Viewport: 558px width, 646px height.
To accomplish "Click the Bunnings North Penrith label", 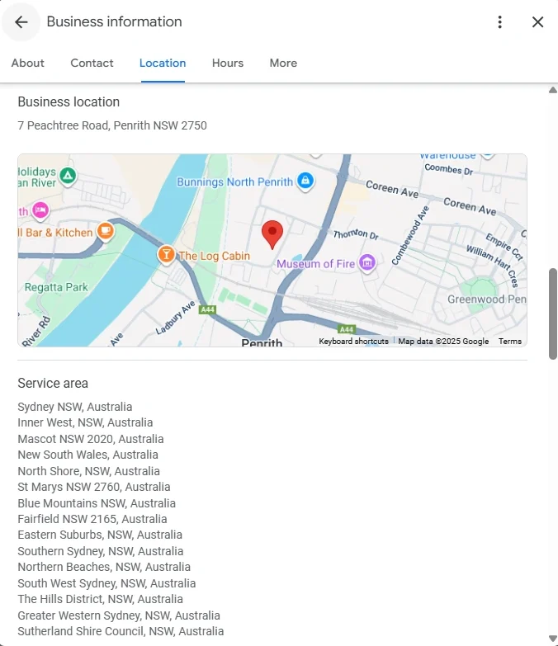I will coord(235,182).
